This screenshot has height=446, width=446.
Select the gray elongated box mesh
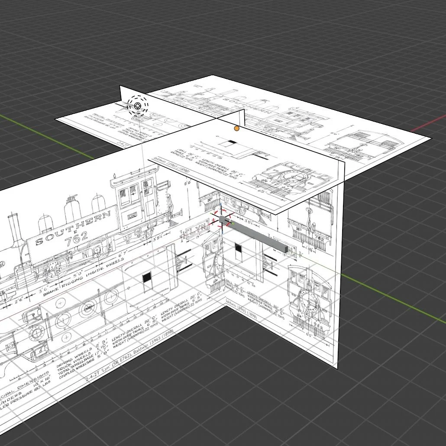point(253,235)
